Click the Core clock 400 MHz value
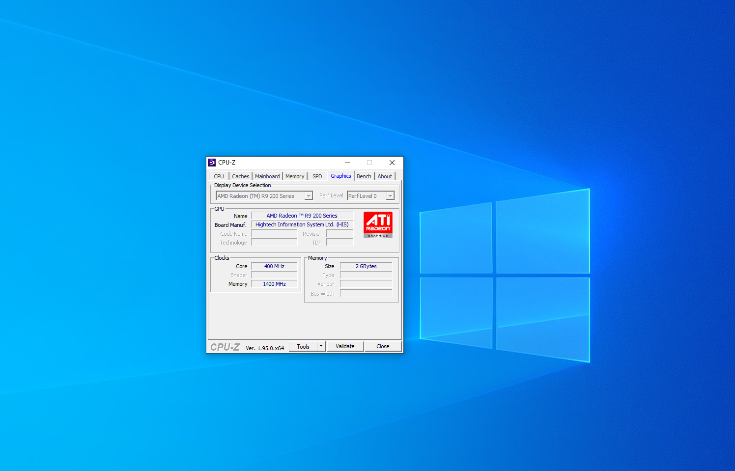Image resolution: width=735 pixels, height=471 pixels. coord(274,266)
